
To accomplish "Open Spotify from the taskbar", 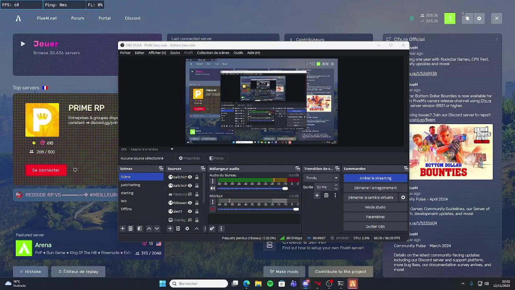I will 270,284.
